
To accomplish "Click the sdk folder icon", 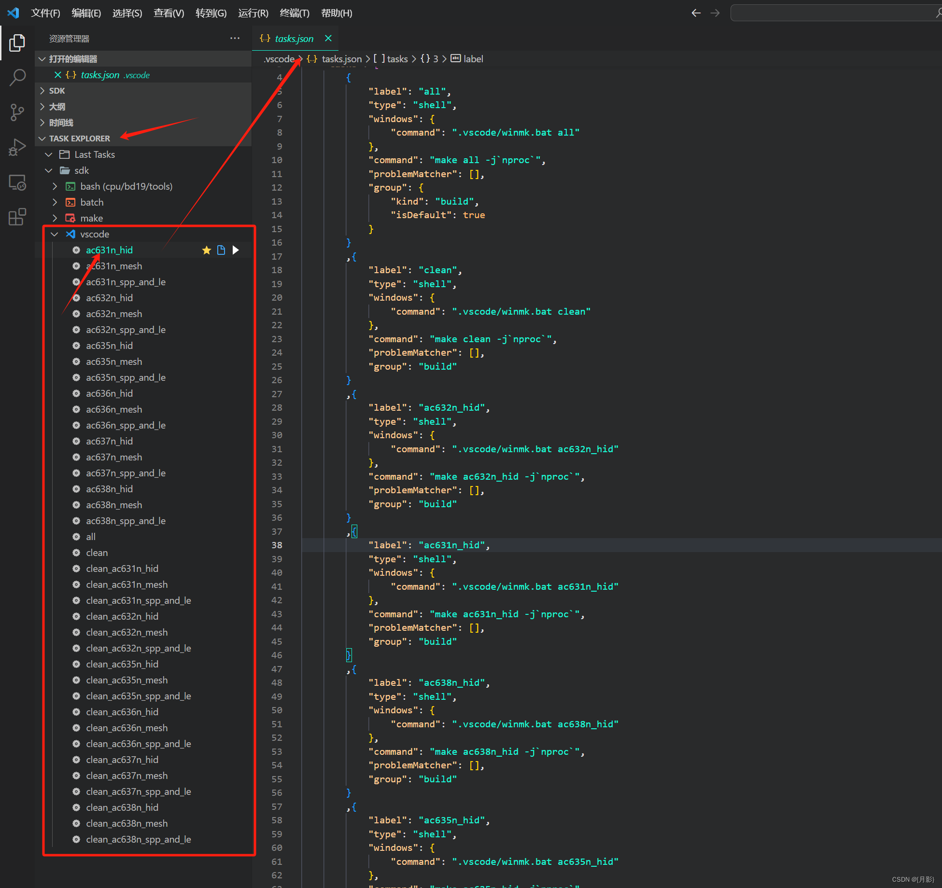I will pos(65,170).
